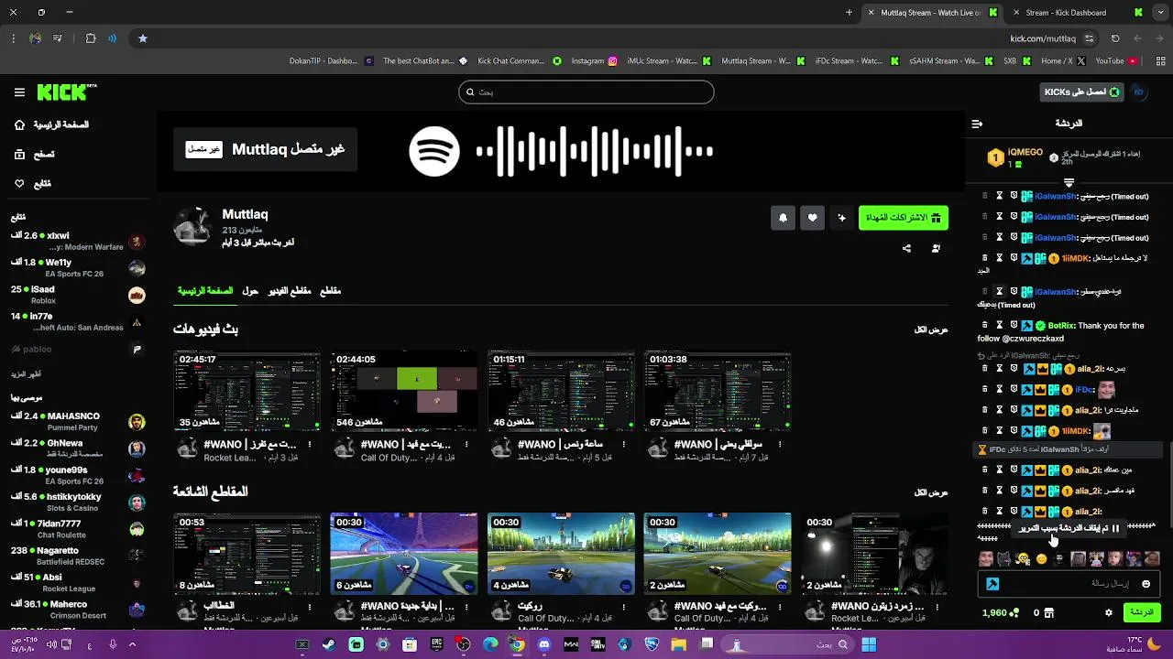Click the KICK logo

point(67,92)
